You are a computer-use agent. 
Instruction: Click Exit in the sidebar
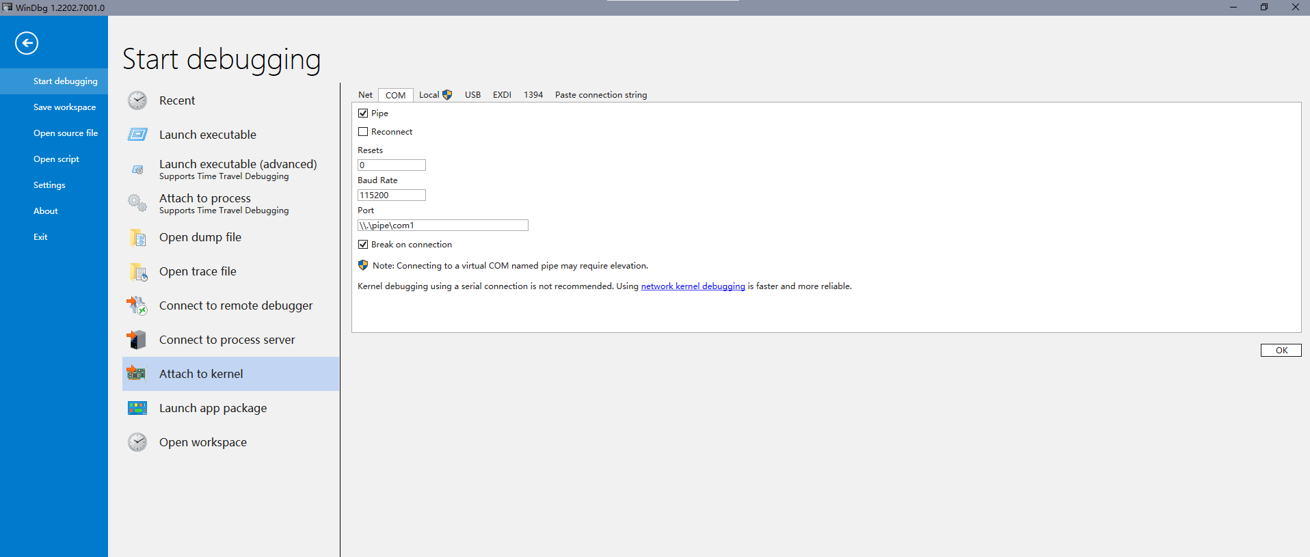[54, 236]
